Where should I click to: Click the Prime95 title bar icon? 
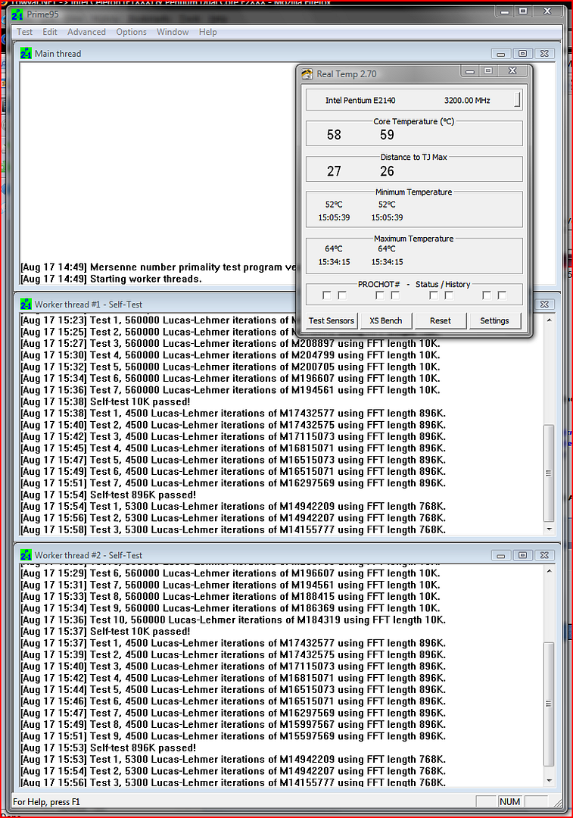[17, 14]
